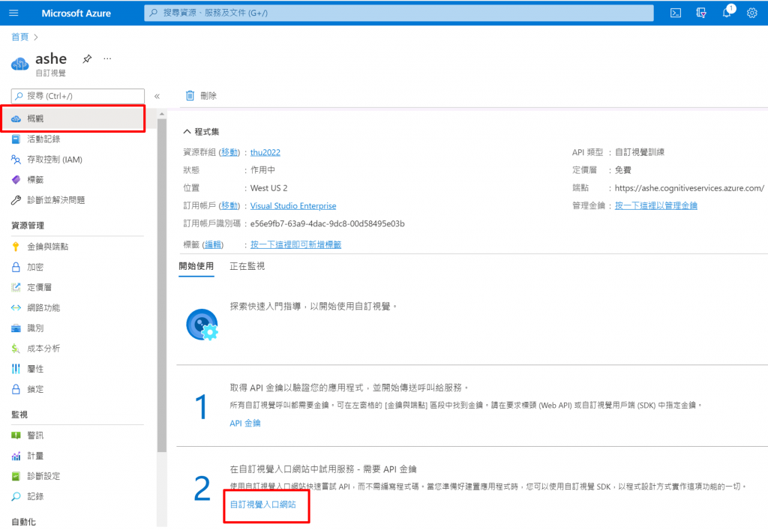
Task: Click the breadcrumb chevron after 首頁
Action: [x=36, y=37]
